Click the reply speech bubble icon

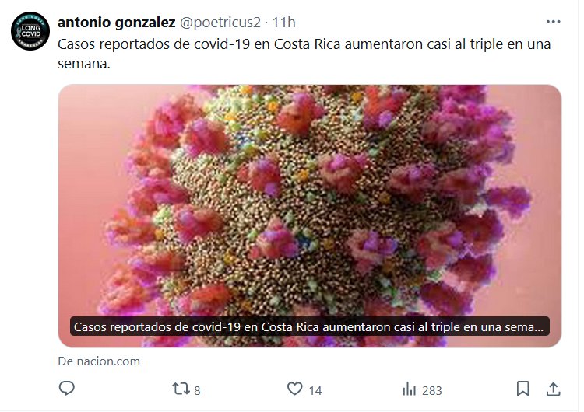tap(67, 388)
